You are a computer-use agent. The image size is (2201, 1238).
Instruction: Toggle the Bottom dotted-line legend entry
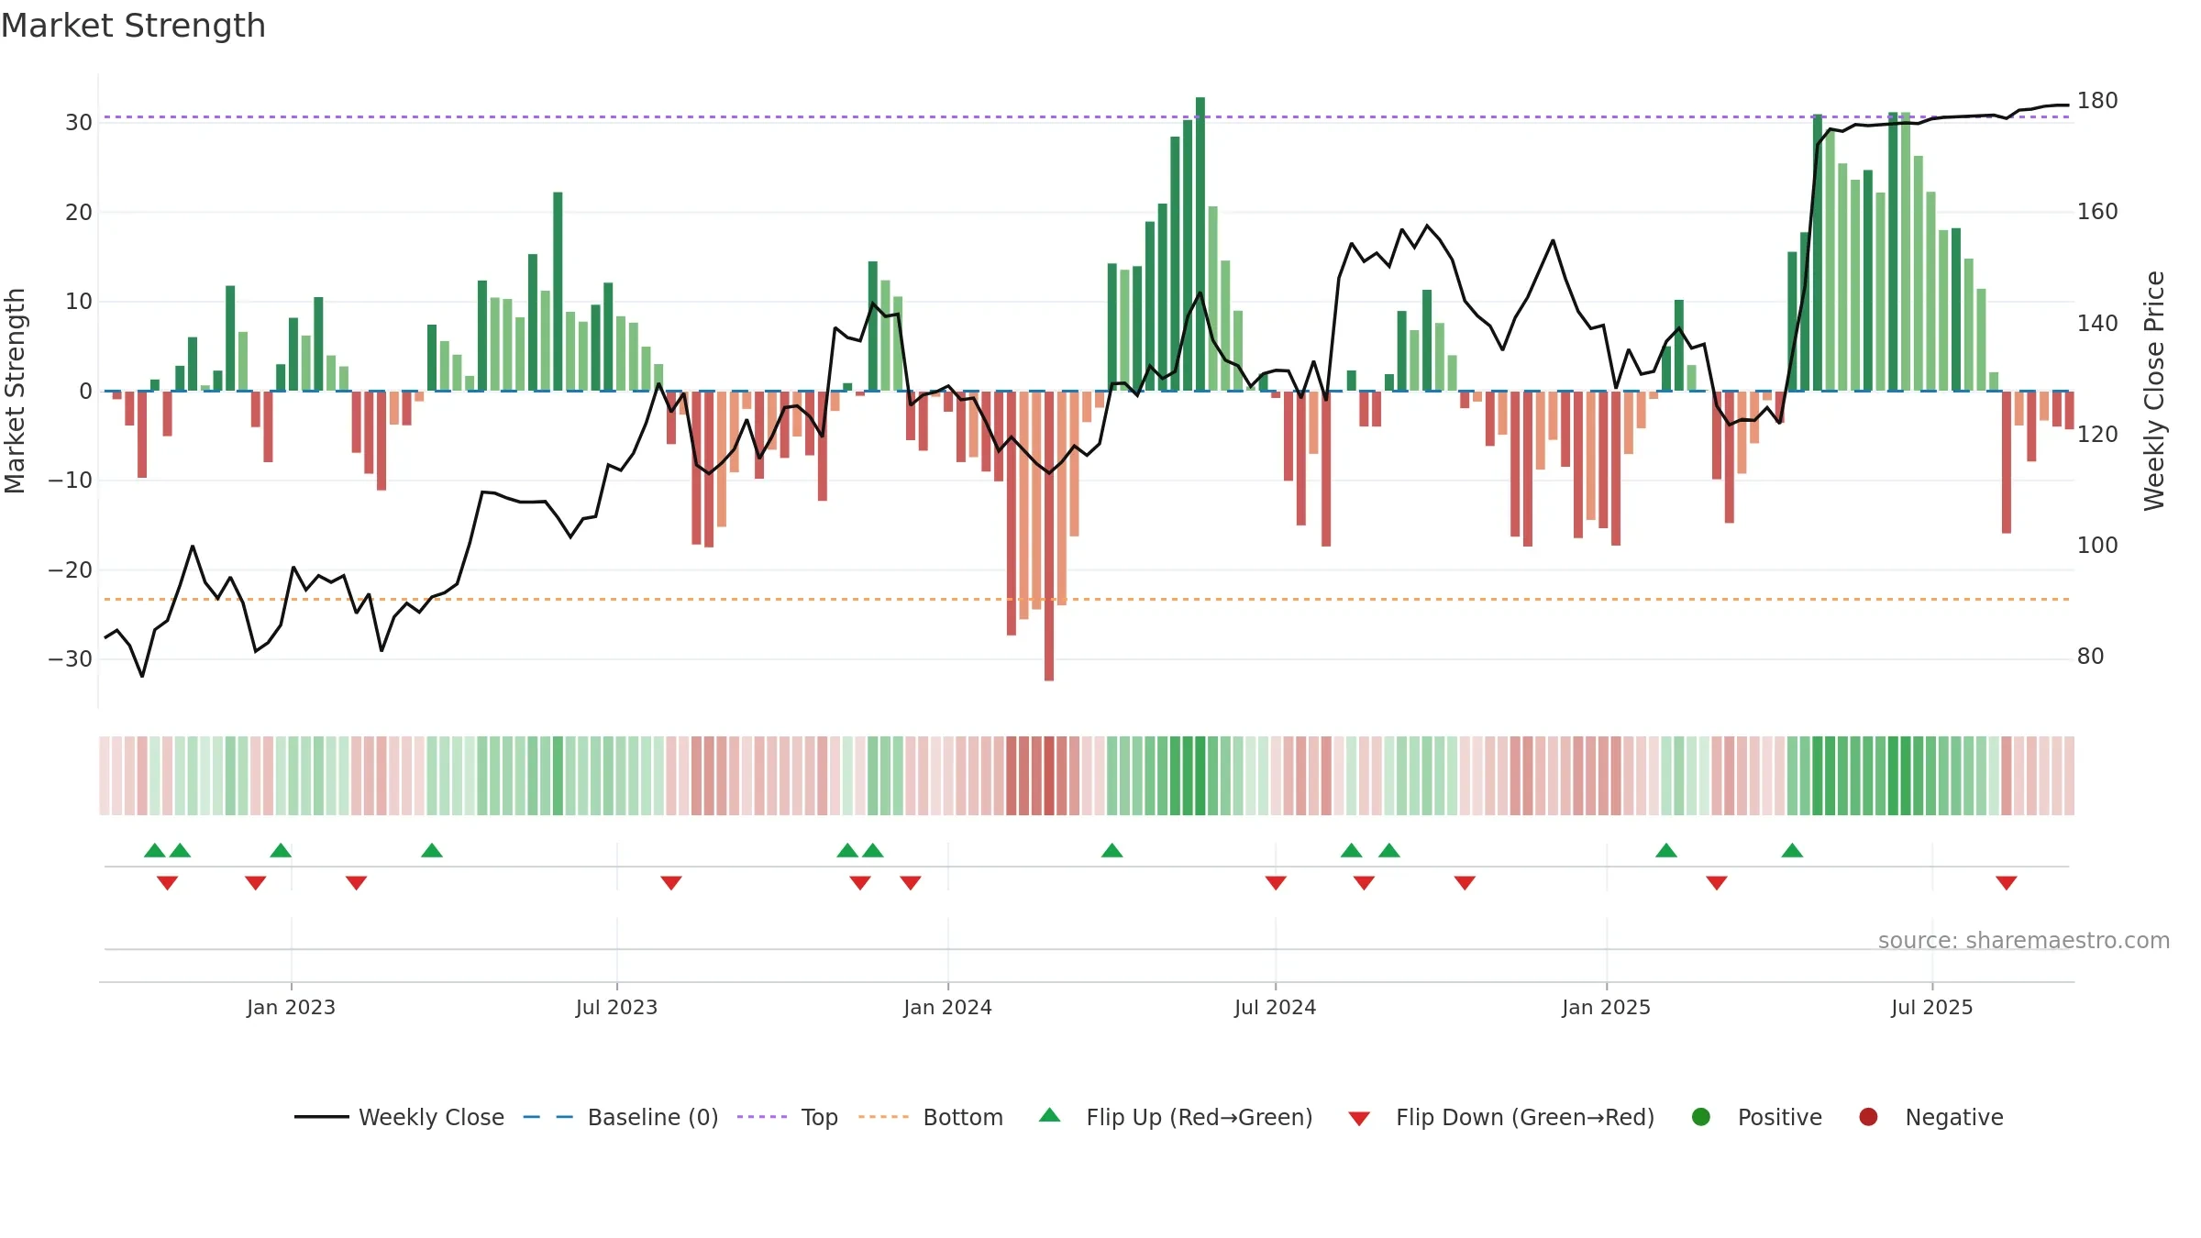click(x=931, y=1117)
